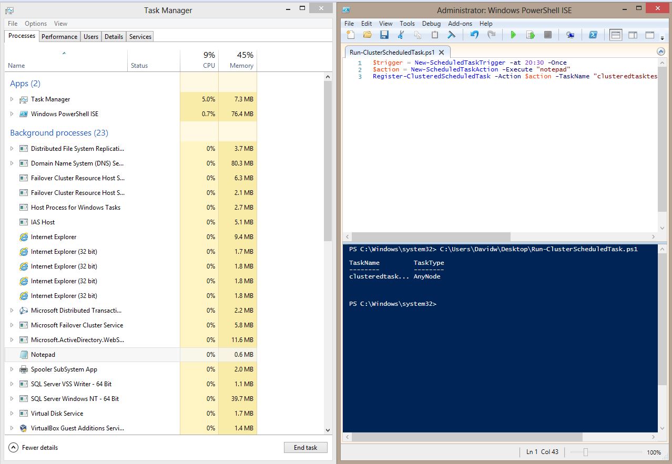Expand the Spooler SubSystem App row
Viewport: 672px width, 464px height.
pyautogui.click(x=12, y=369)
